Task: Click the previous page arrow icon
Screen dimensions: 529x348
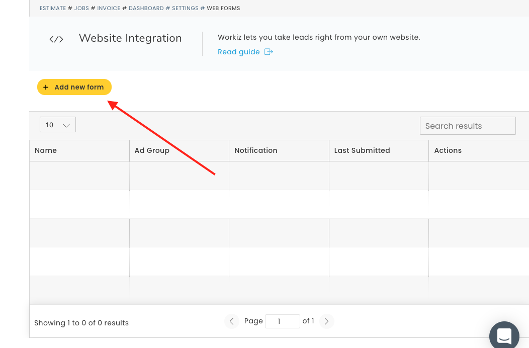Action: point(232,321)
